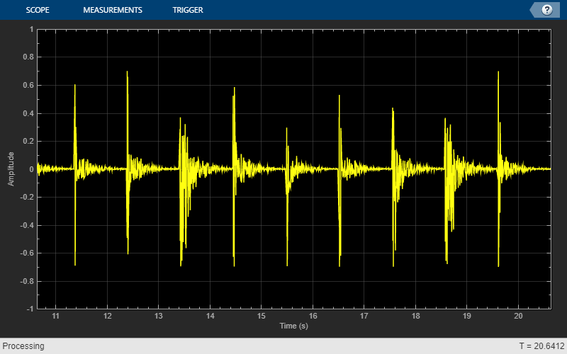Click the Processing status text
Image resolution: width=567 pixels, height=354 pixels.
pos(23,346)
